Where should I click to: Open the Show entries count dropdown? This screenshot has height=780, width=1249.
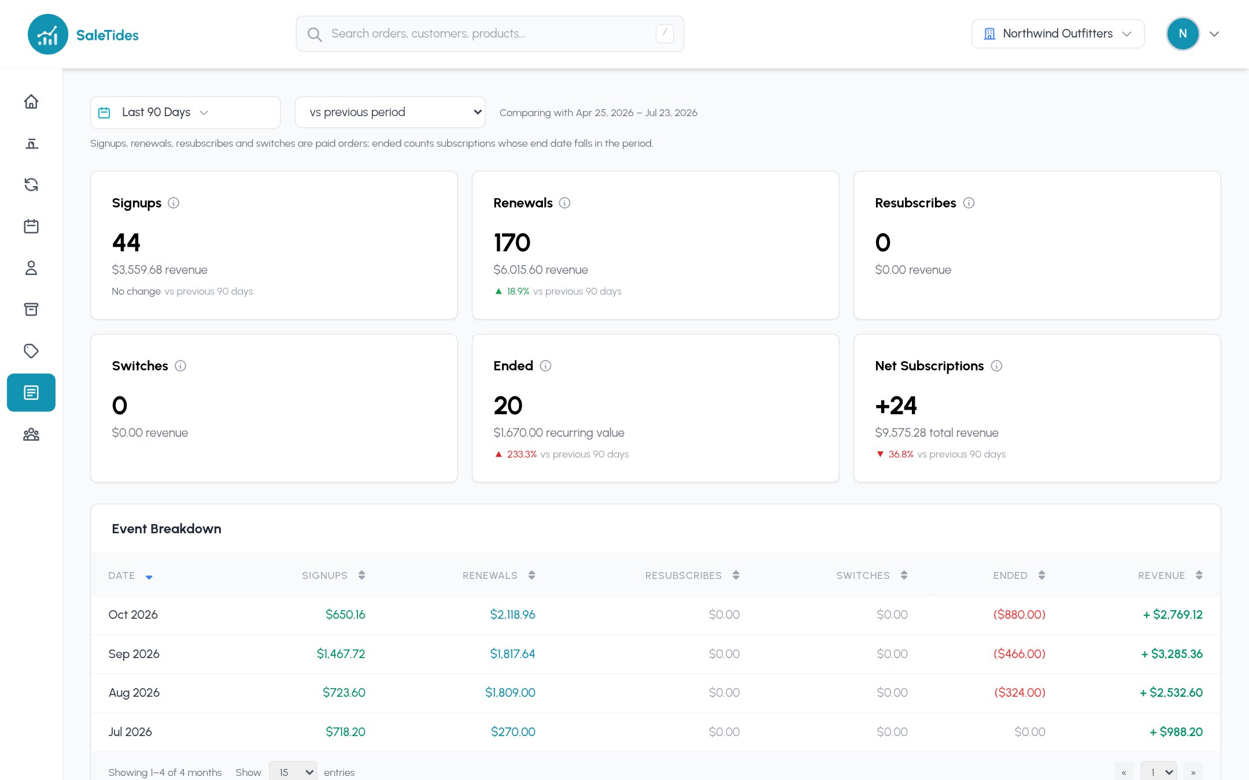(x=293, y=772)
